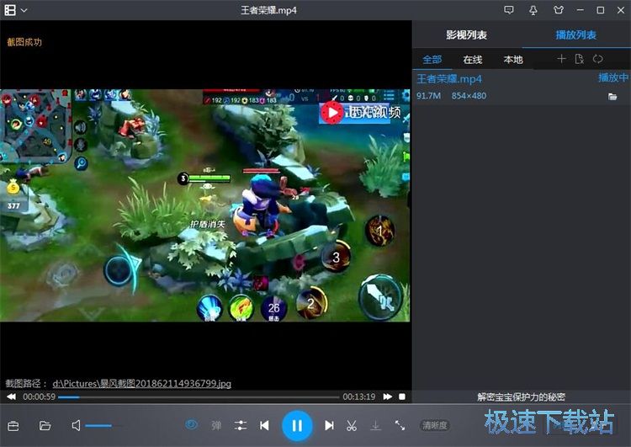This screenshot has height=447, width=631.
Task: Open the playback settings sliders icon
Action: [x=241, y=426]
